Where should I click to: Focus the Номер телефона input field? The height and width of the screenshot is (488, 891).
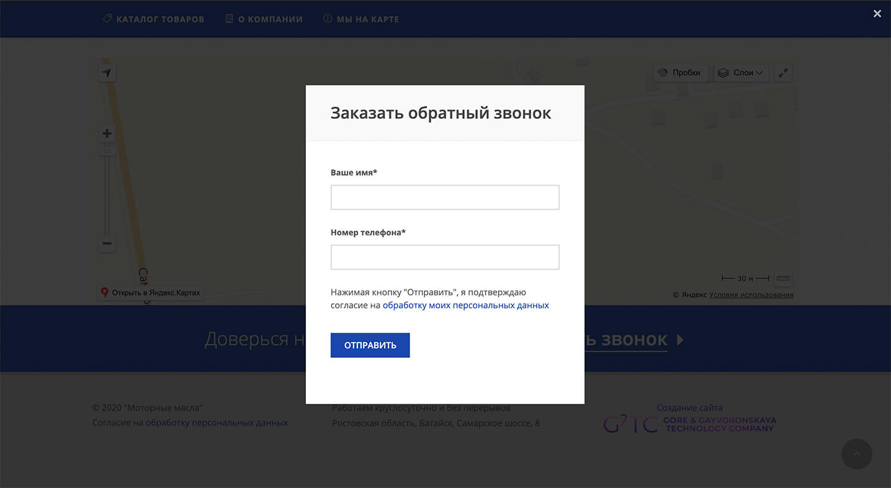tap(444, 258)
